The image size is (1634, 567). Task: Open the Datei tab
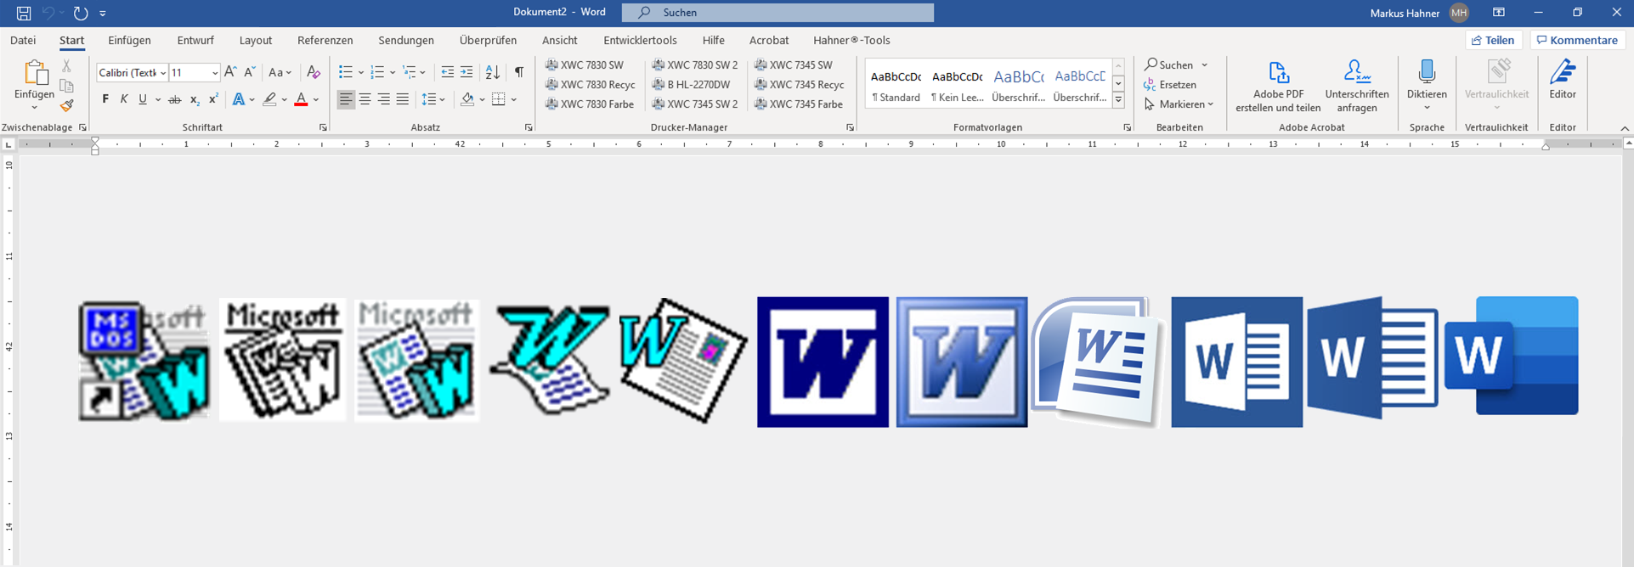click(23, 40)
